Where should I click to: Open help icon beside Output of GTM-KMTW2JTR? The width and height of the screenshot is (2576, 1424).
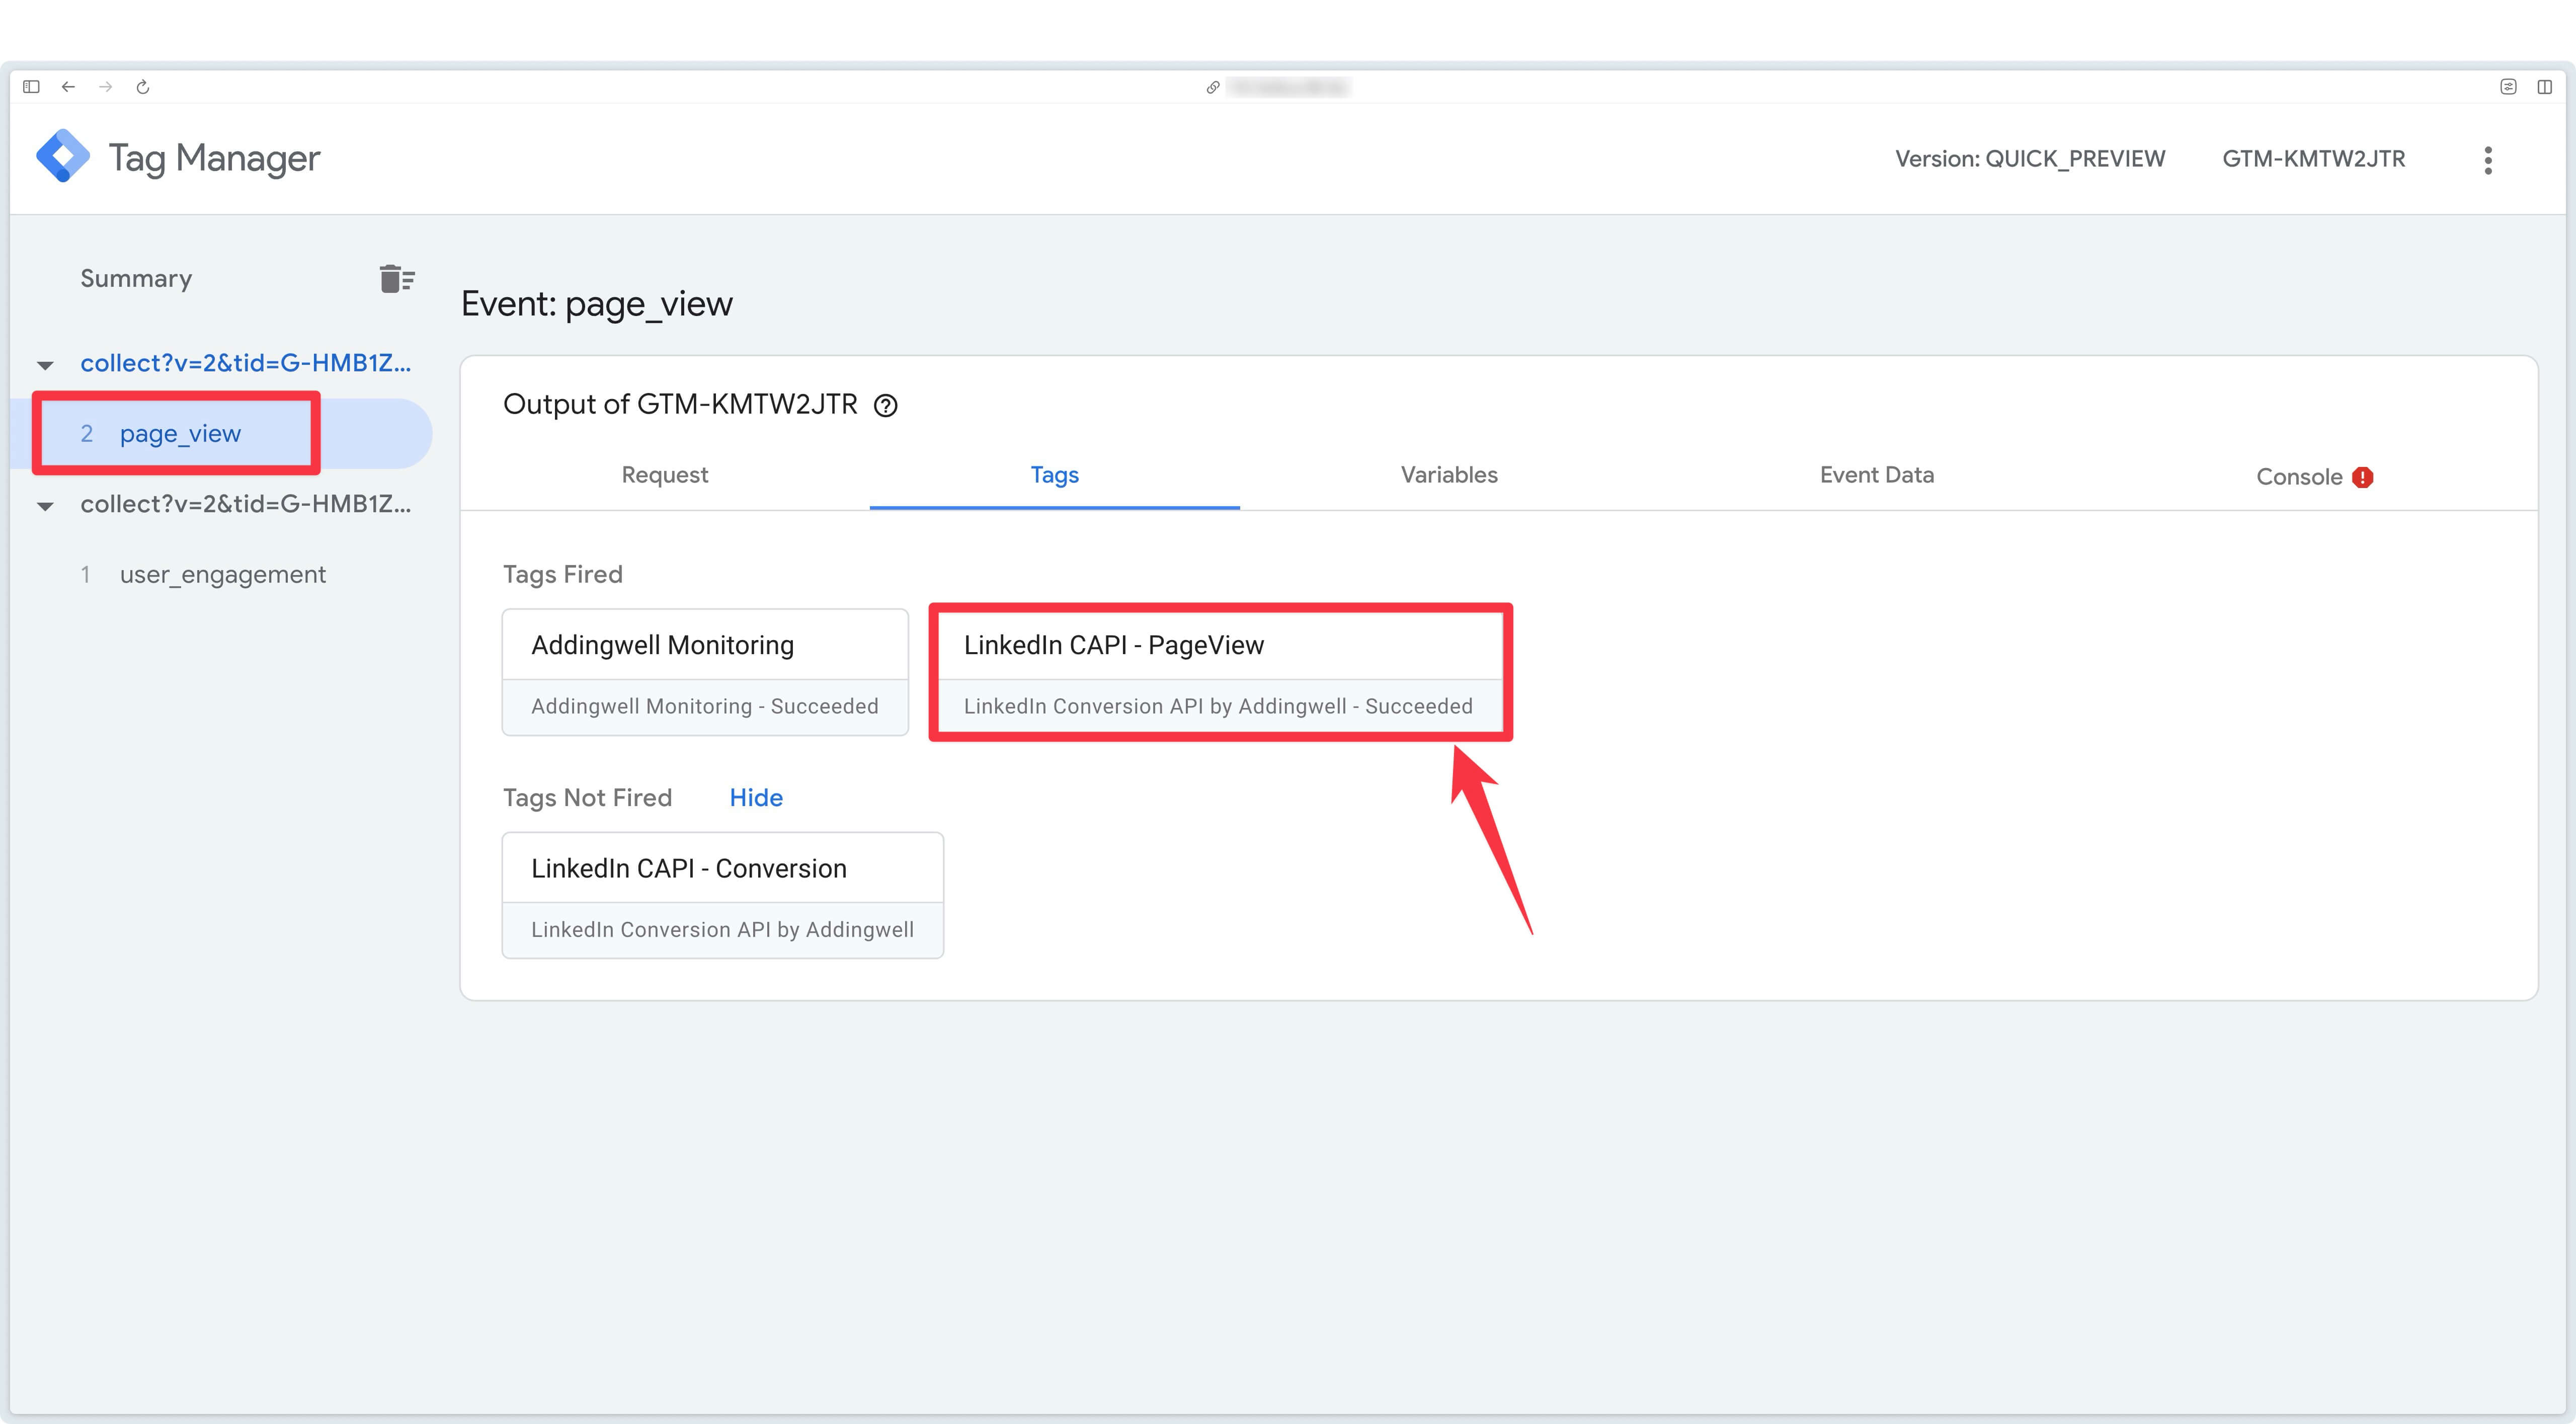(886, 405)
